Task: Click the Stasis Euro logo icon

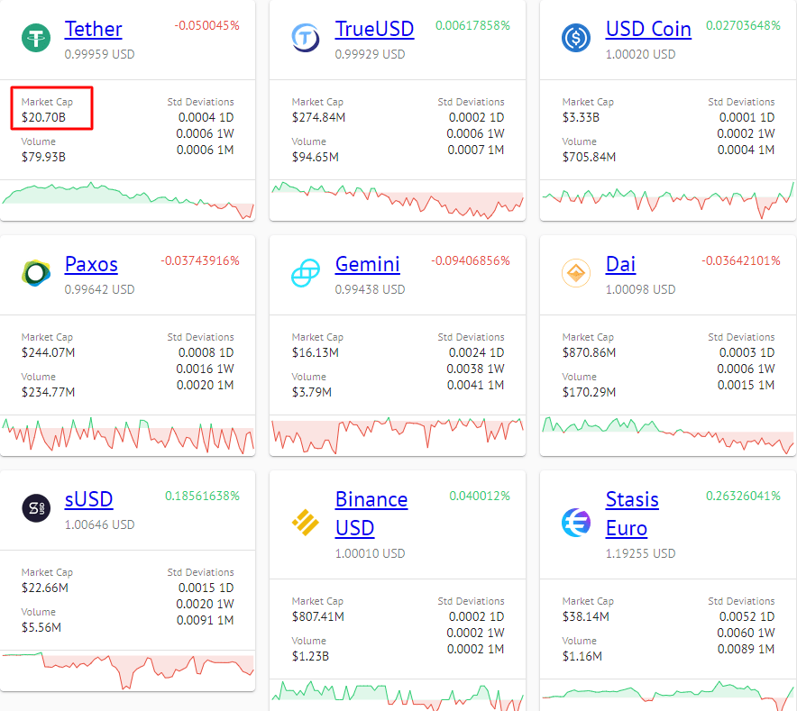Action: click(576, 521)
